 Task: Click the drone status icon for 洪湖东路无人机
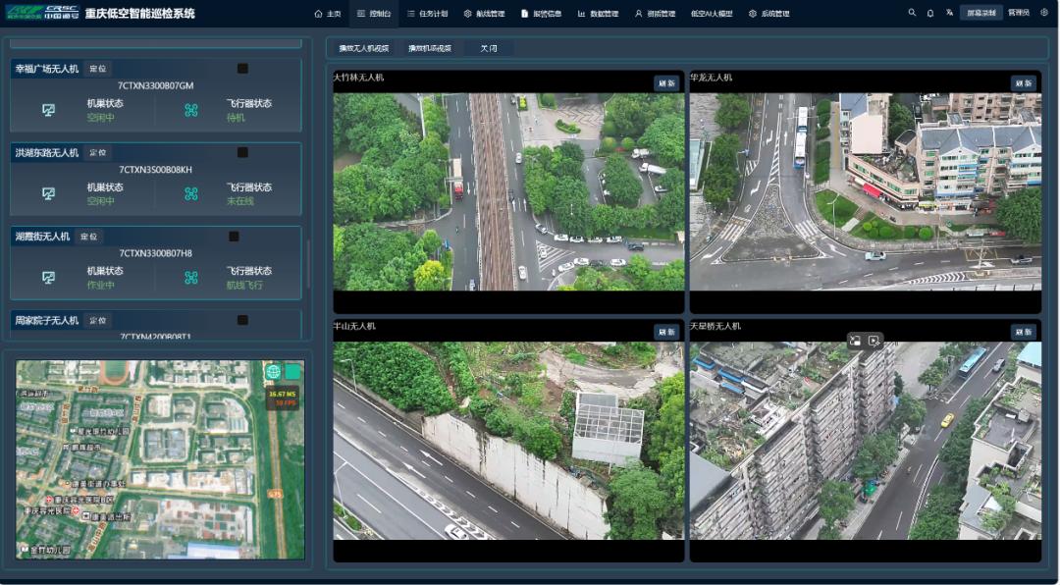(191, 194)
